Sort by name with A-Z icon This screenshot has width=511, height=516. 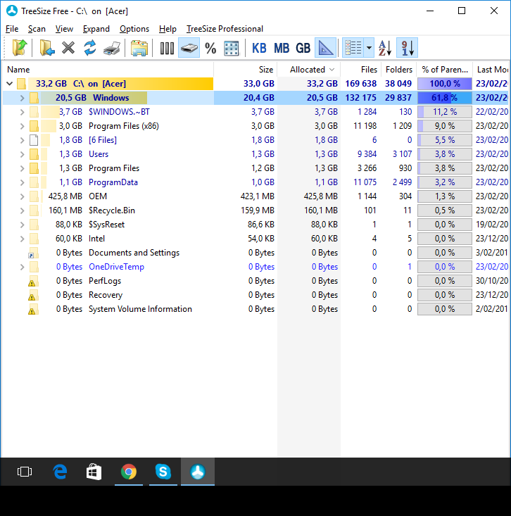(385, 48)
